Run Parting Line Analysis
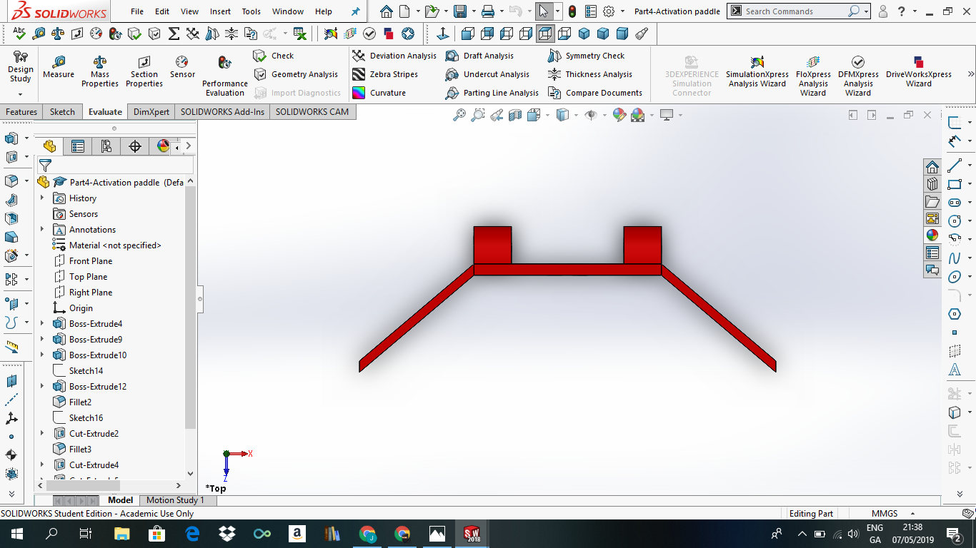The height and width of the screenshot is (548, 976). coord(492,93)
